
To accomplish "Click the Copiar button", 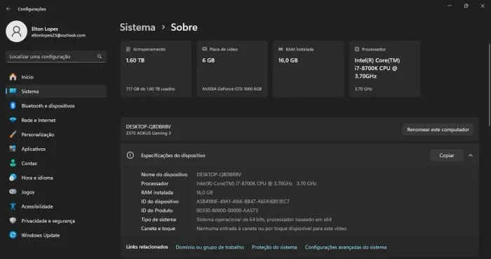I will (447, 155).
